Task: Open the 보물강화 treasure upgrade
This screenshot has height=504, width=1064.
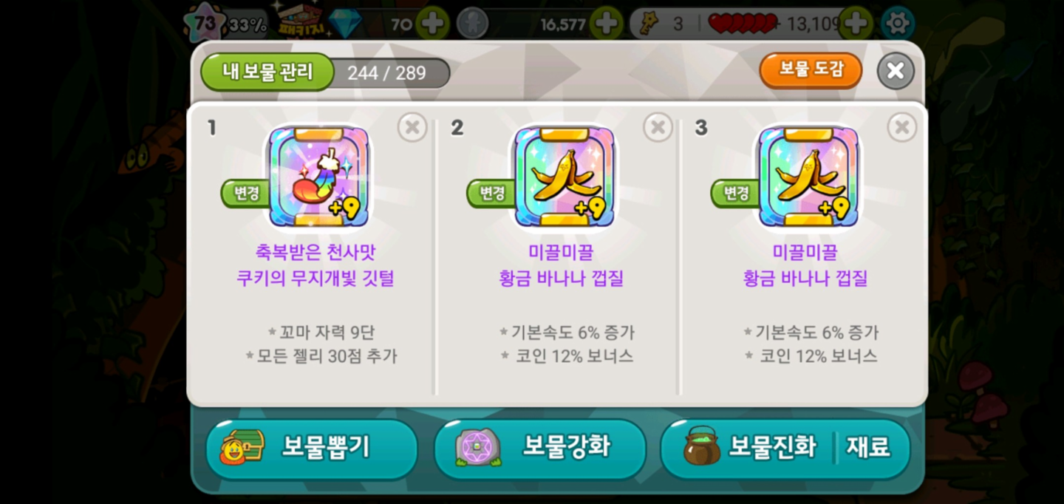Action: 540,449
